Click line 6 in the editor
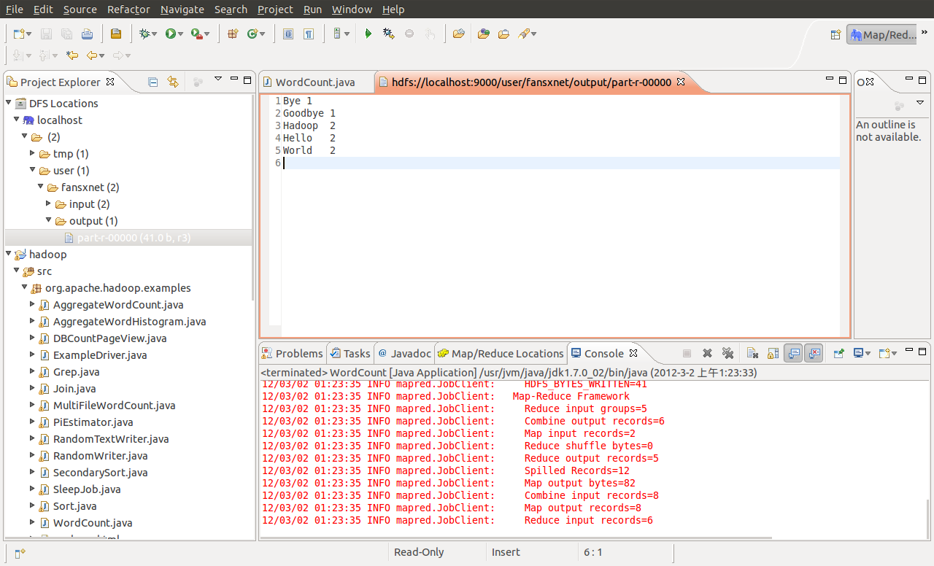The width and height of the screenshot is (934, 566). [x=560, y=163]
